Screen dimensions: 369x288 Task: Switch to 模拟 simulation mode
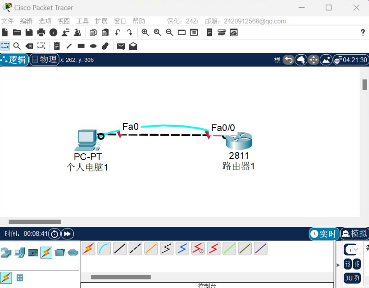(x=354, y=234)
